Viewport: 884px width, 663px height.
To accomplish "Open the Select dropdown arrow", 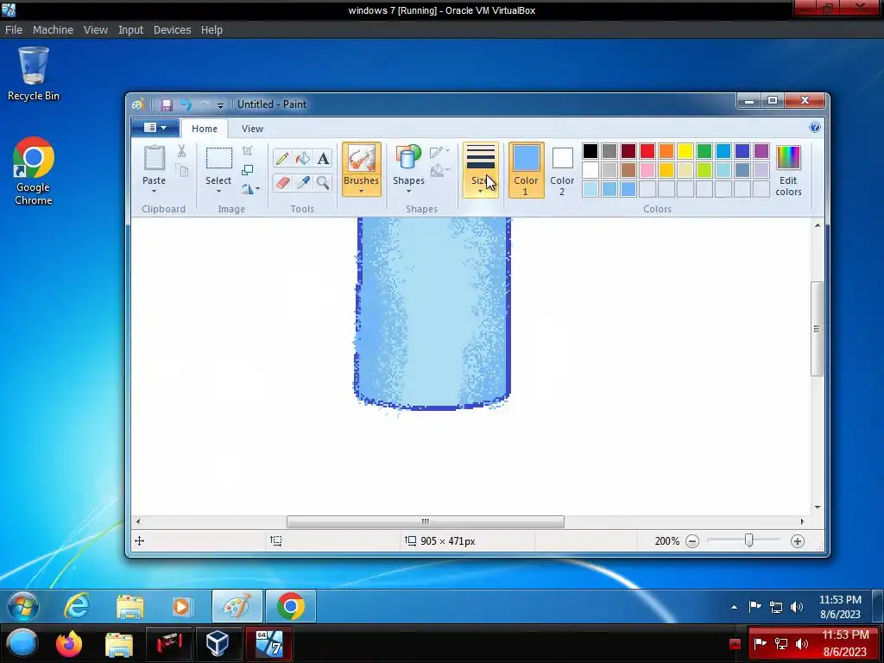I will [218, 192].
